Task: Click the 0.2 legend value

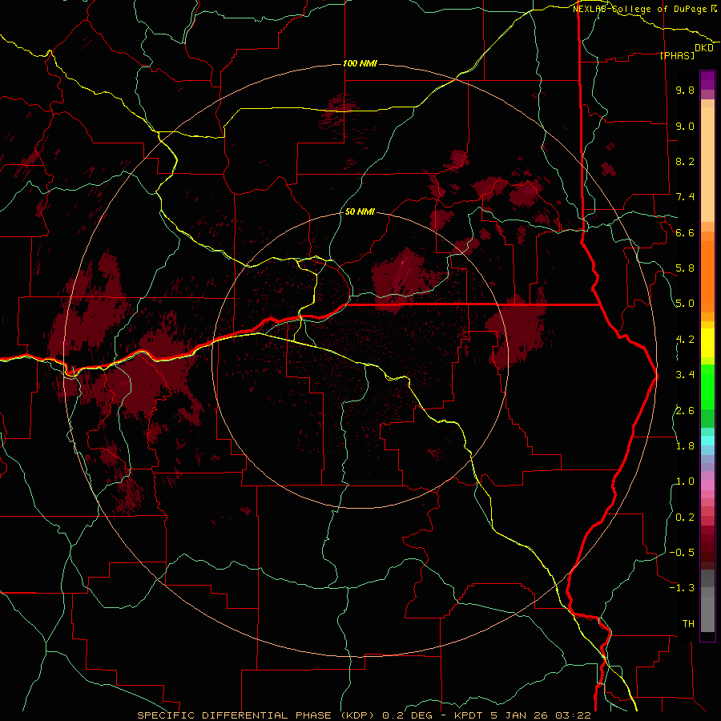Action: 685,518
